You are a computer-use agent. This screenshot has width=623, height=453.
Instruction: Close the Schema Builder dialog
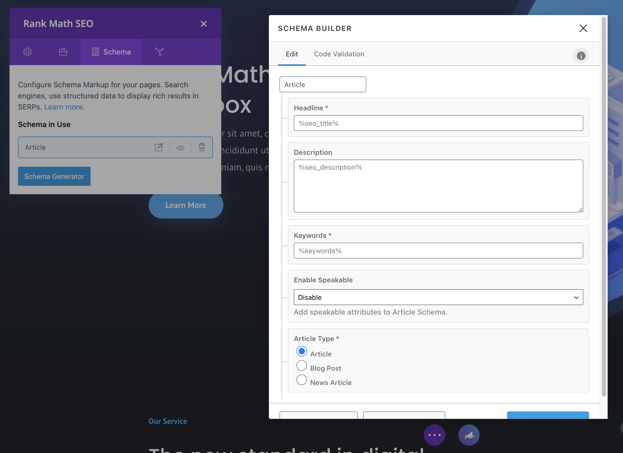pyautogui.click(x=583, y=28)
